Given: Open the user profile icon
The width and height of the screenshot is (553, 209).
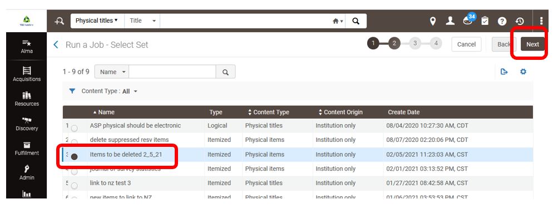Looking at the screenshot, I should [450, 21].
